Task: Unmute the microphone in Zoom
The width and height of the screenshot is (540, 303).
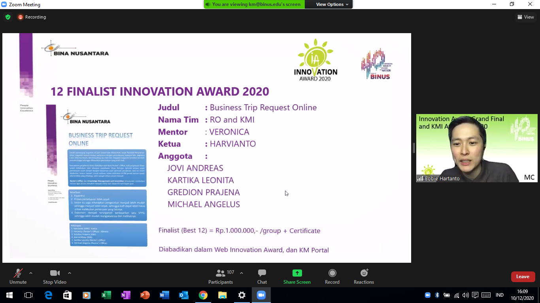Action: [x=18, y=277]
